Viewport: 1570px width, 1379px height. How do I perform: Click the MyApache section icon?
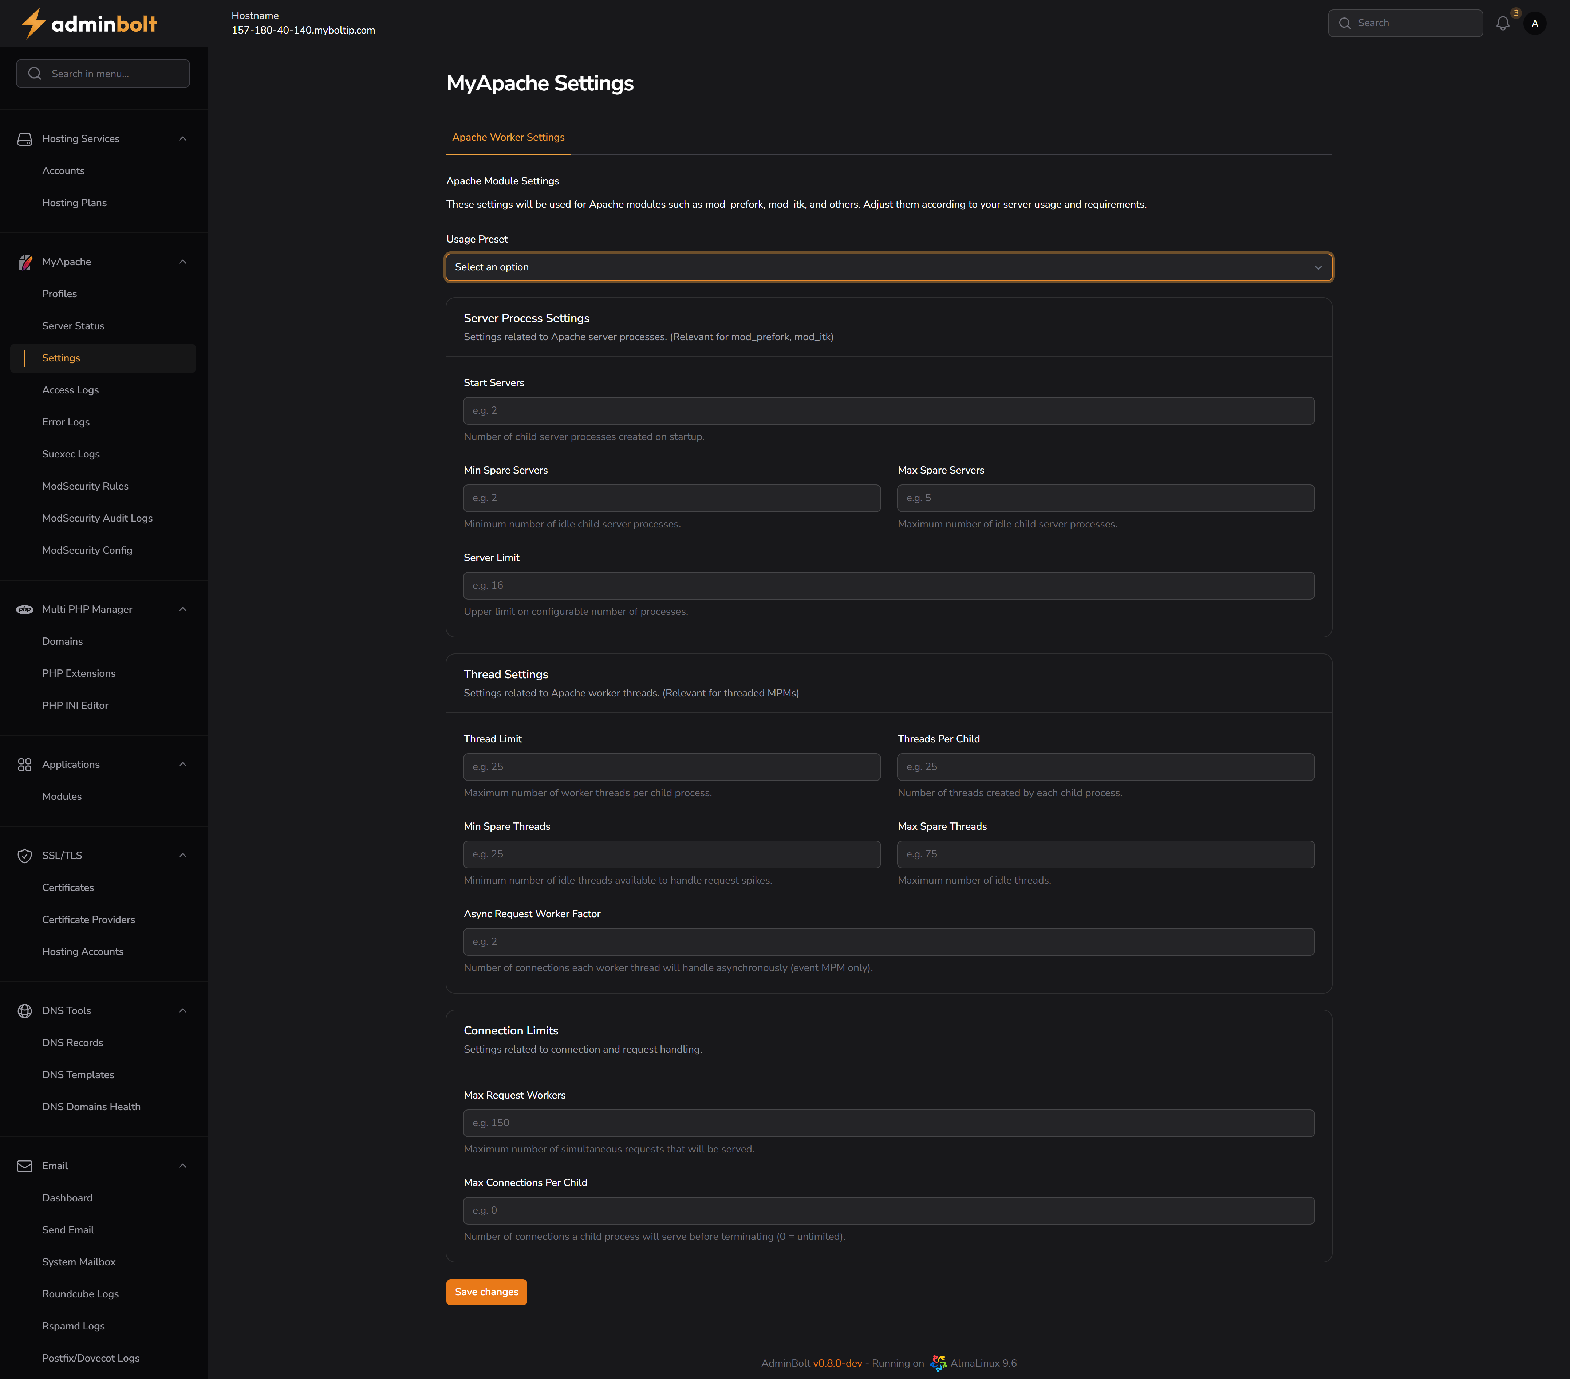25,262
